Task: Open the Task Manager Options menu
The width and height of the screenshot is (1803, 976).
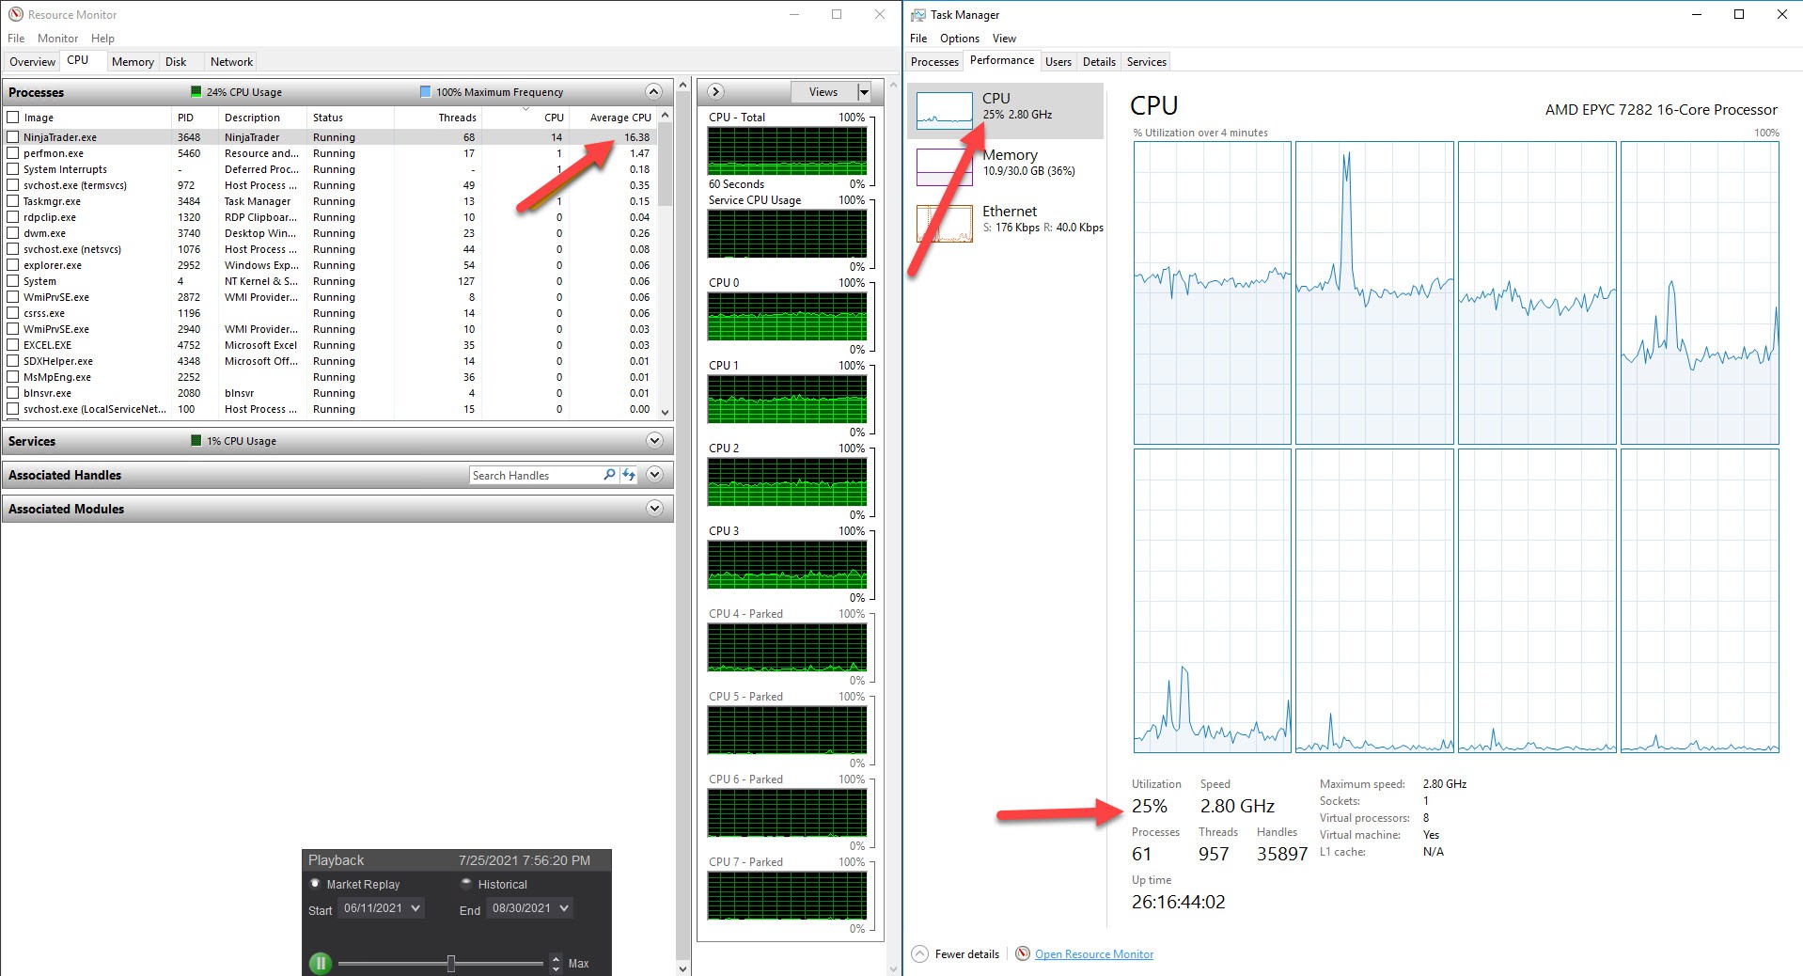Action: point(959,39)
